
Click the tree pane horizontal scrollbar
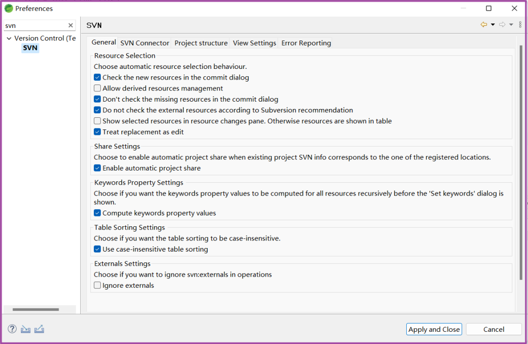click(36, 309)
